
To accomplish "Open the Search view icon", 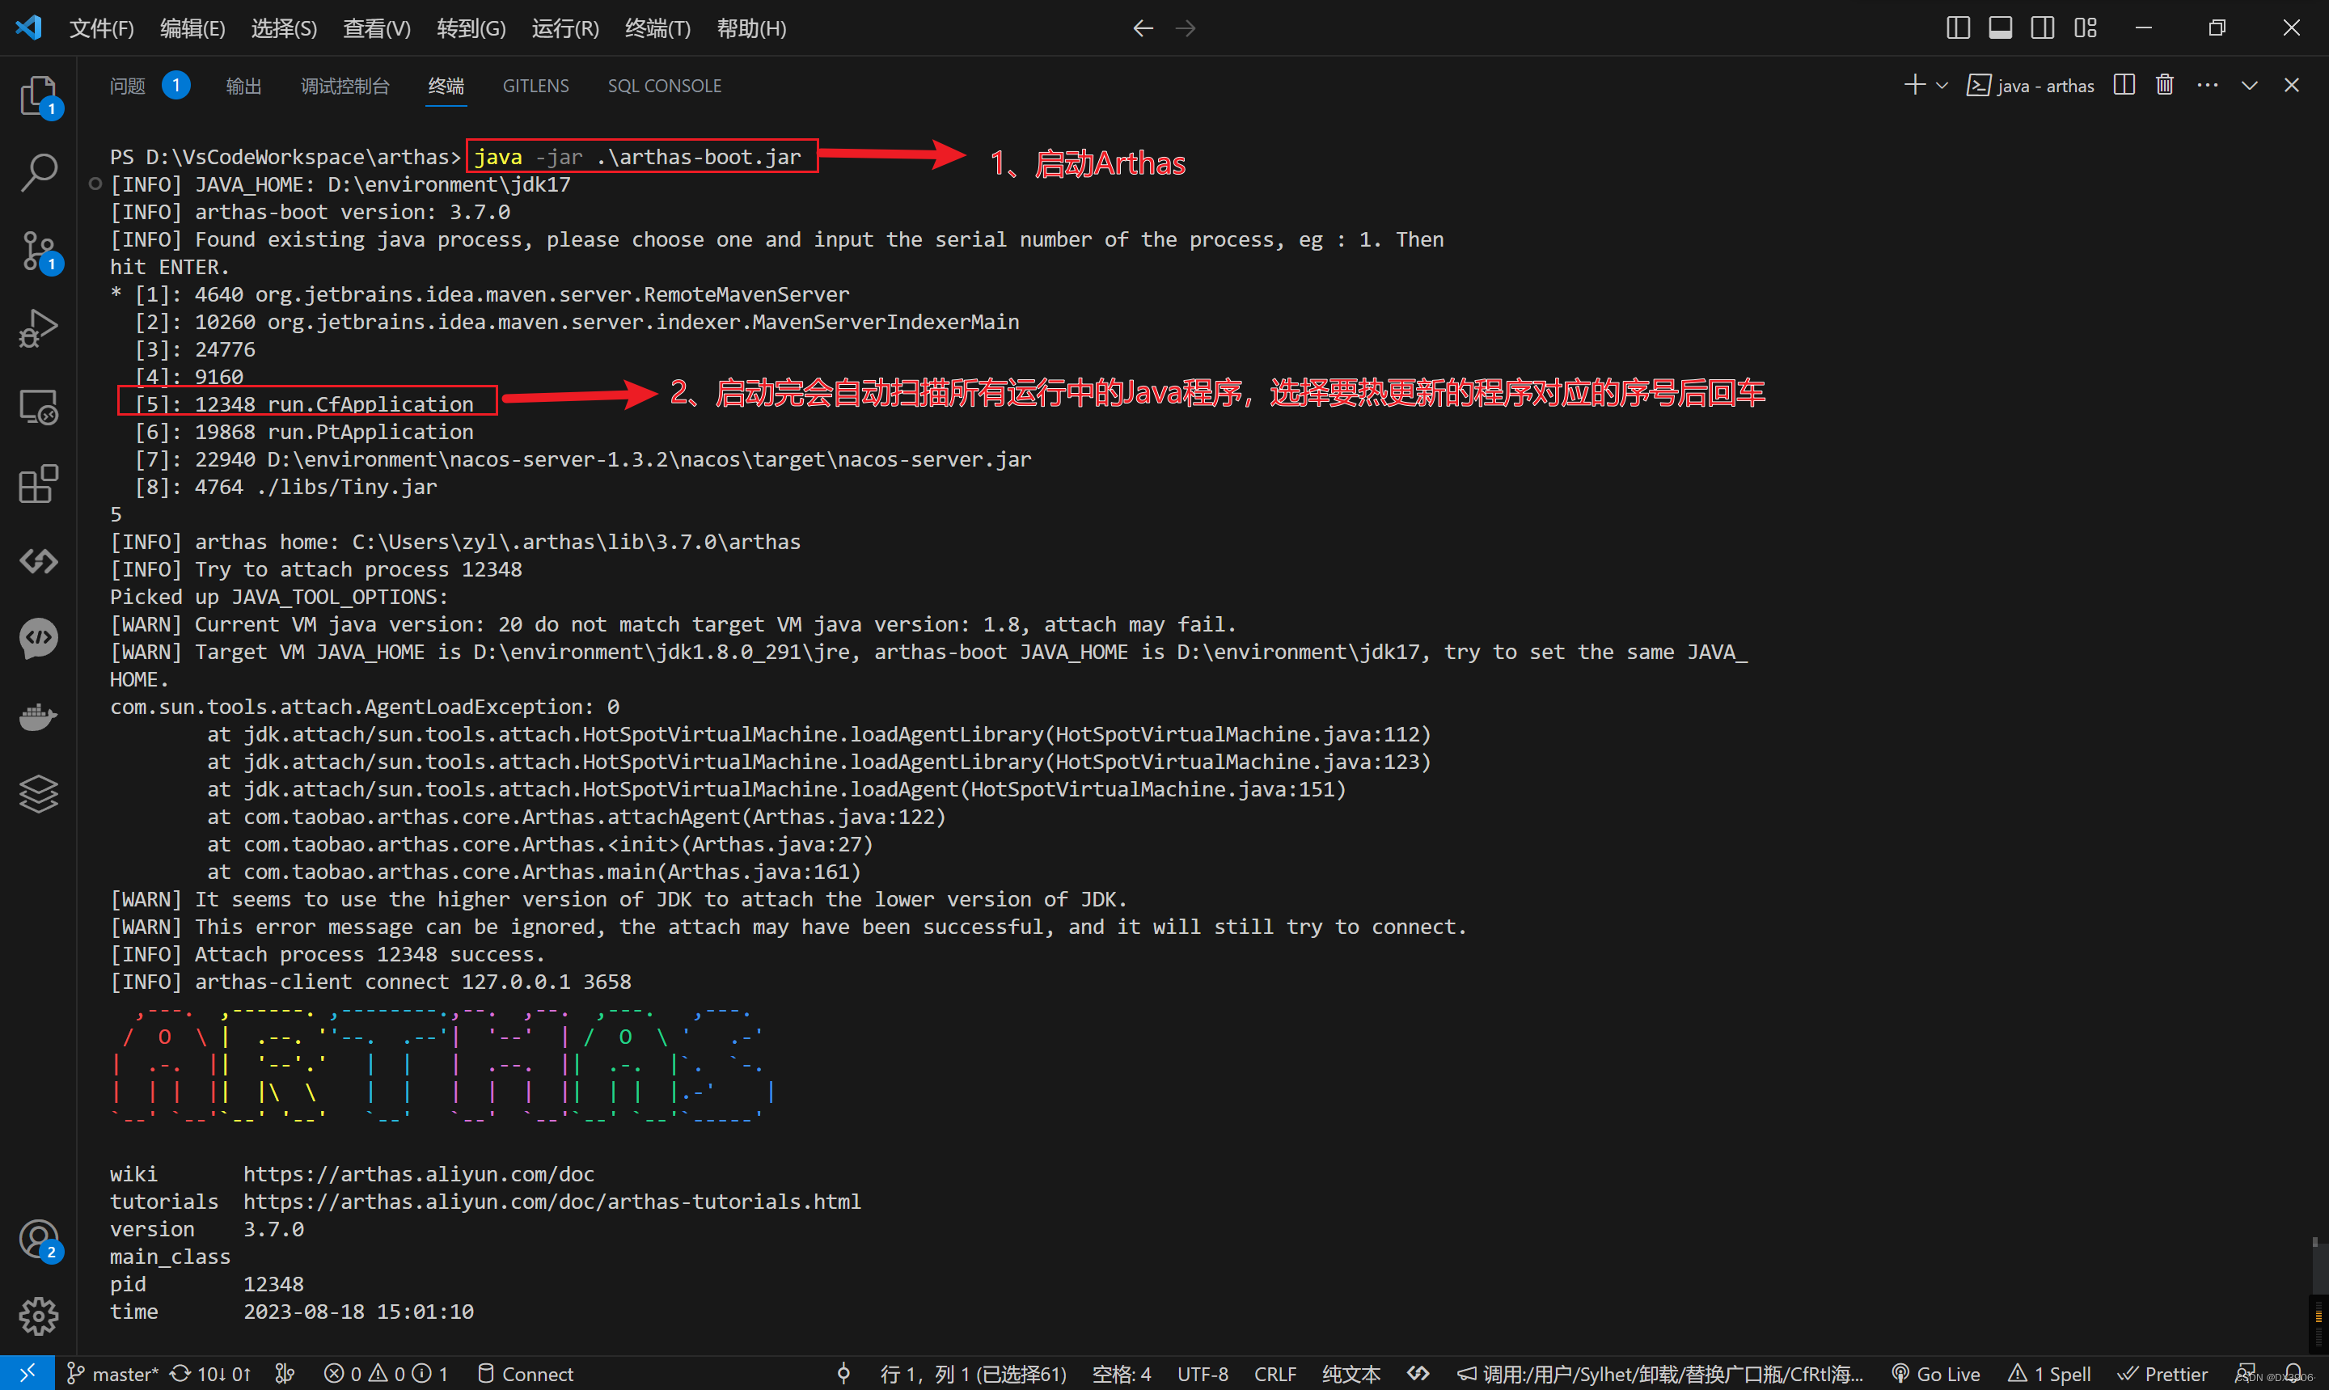I will point(38,172).
